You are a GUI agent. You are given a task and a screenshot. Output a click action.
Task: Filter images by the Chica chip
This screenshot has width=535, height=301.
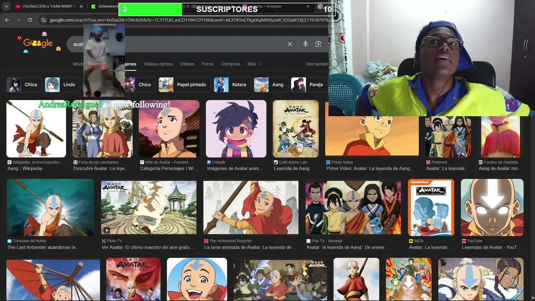coord(24,84)
